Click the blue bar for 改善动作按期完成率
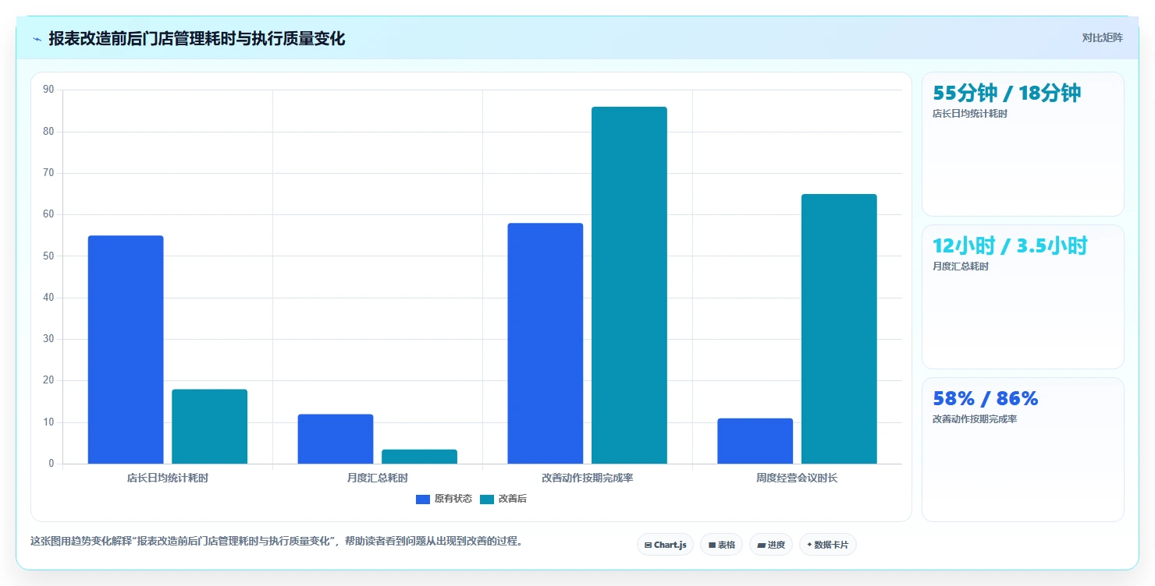 [x=546, y=344]
